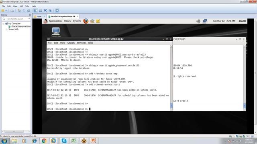This screenshot has width=257, height=144.
Task: Toggle the thumbnail bar view icon
Action: tap(40, 10)
